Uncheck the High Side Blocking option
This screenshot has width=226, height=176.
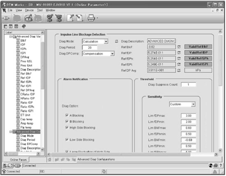point(67,127)
